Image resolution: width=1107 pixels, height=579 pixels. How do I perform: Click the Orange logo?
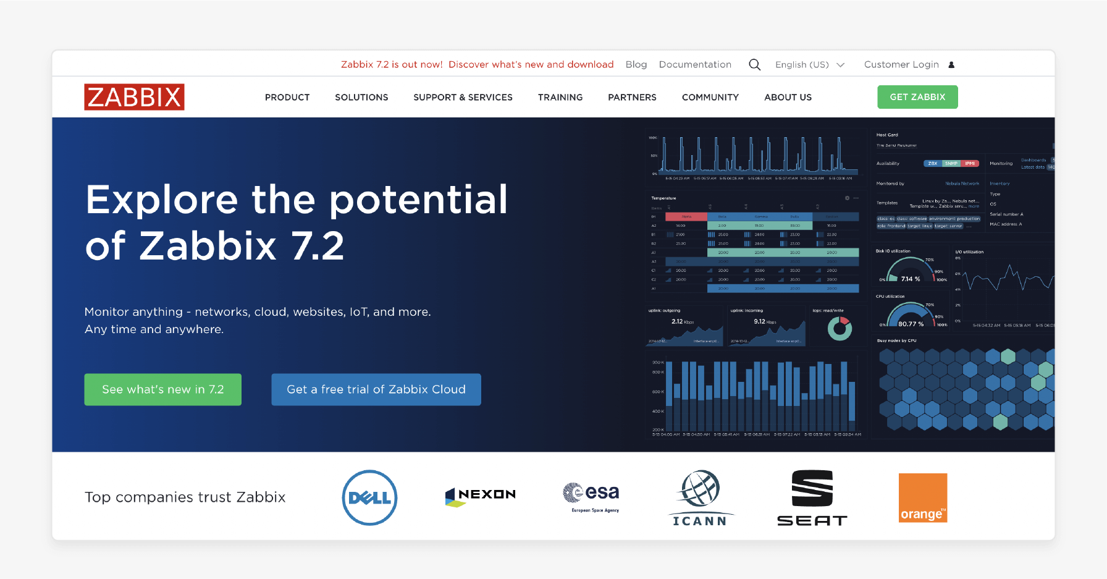(x=923, y=498)
